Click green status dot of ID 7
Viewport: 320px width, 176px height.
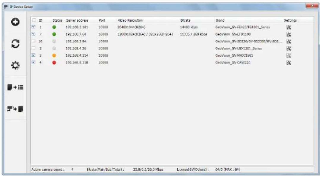coord(54,34)
